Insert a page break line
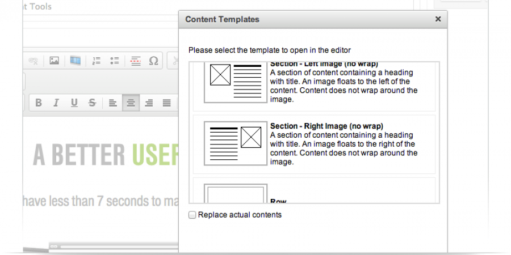The image size is (511, 255). (x=135, y=61)
